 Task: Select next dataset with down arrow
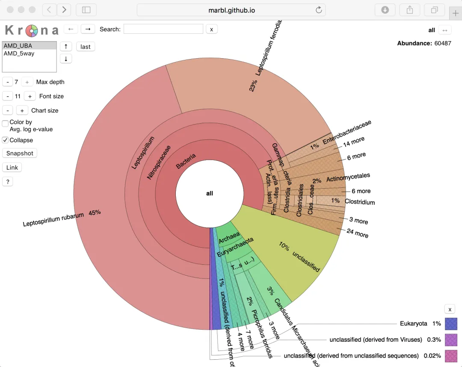[x=66, y=59]
